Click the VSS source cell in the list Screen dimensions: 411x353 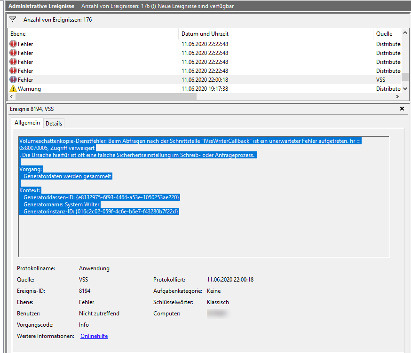pos(380,79)
